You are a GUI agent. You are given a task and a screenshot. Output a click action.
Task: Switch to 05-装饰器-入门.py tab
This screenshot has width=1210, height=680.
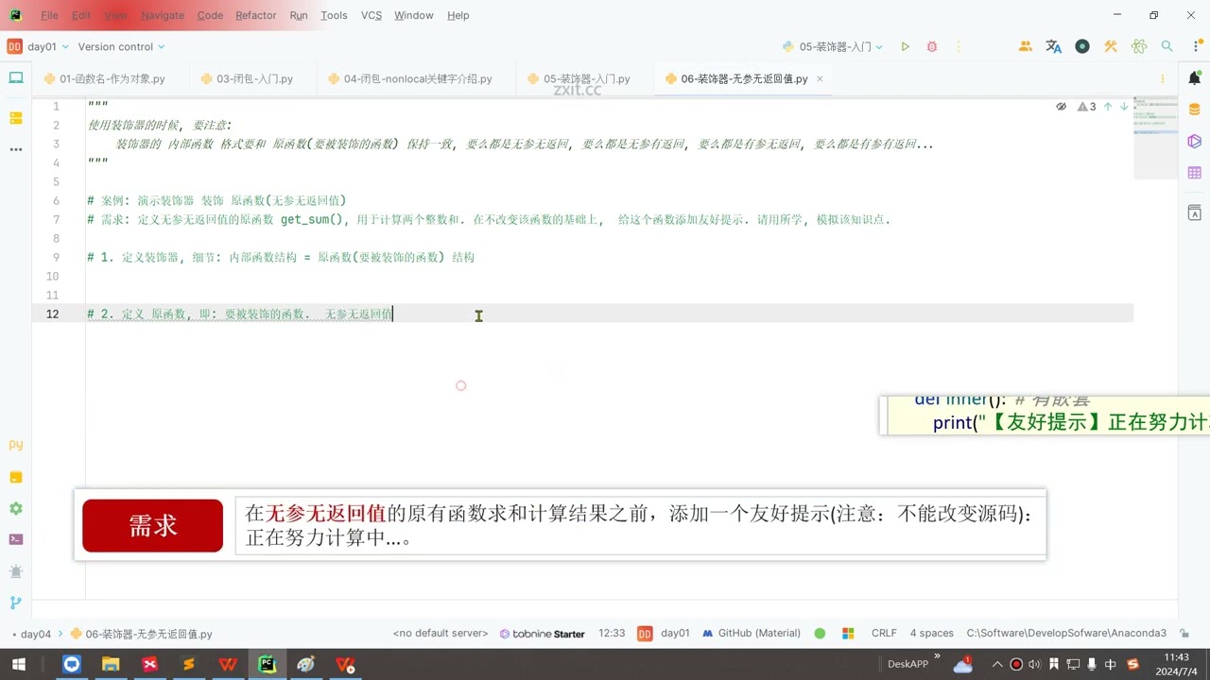[x=579, y=79]
